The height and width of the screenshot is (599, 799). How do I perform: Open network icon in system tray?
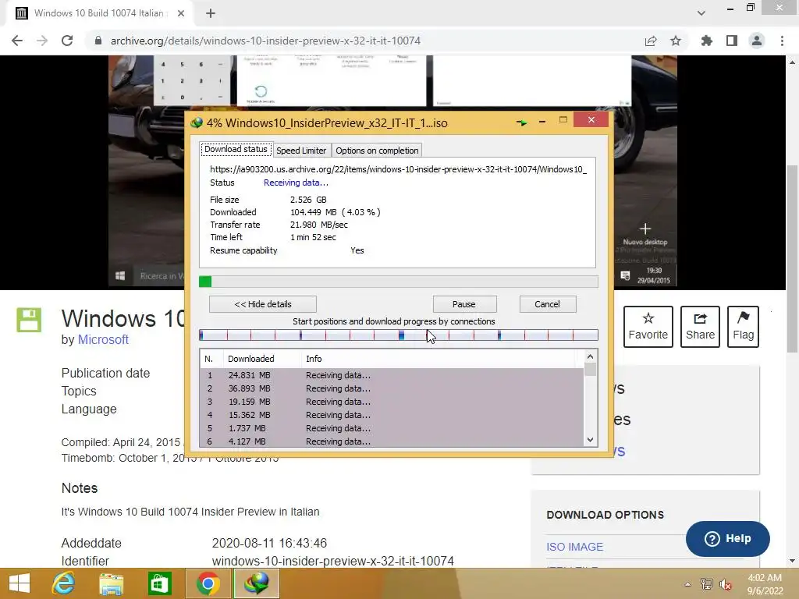point(707,584)
